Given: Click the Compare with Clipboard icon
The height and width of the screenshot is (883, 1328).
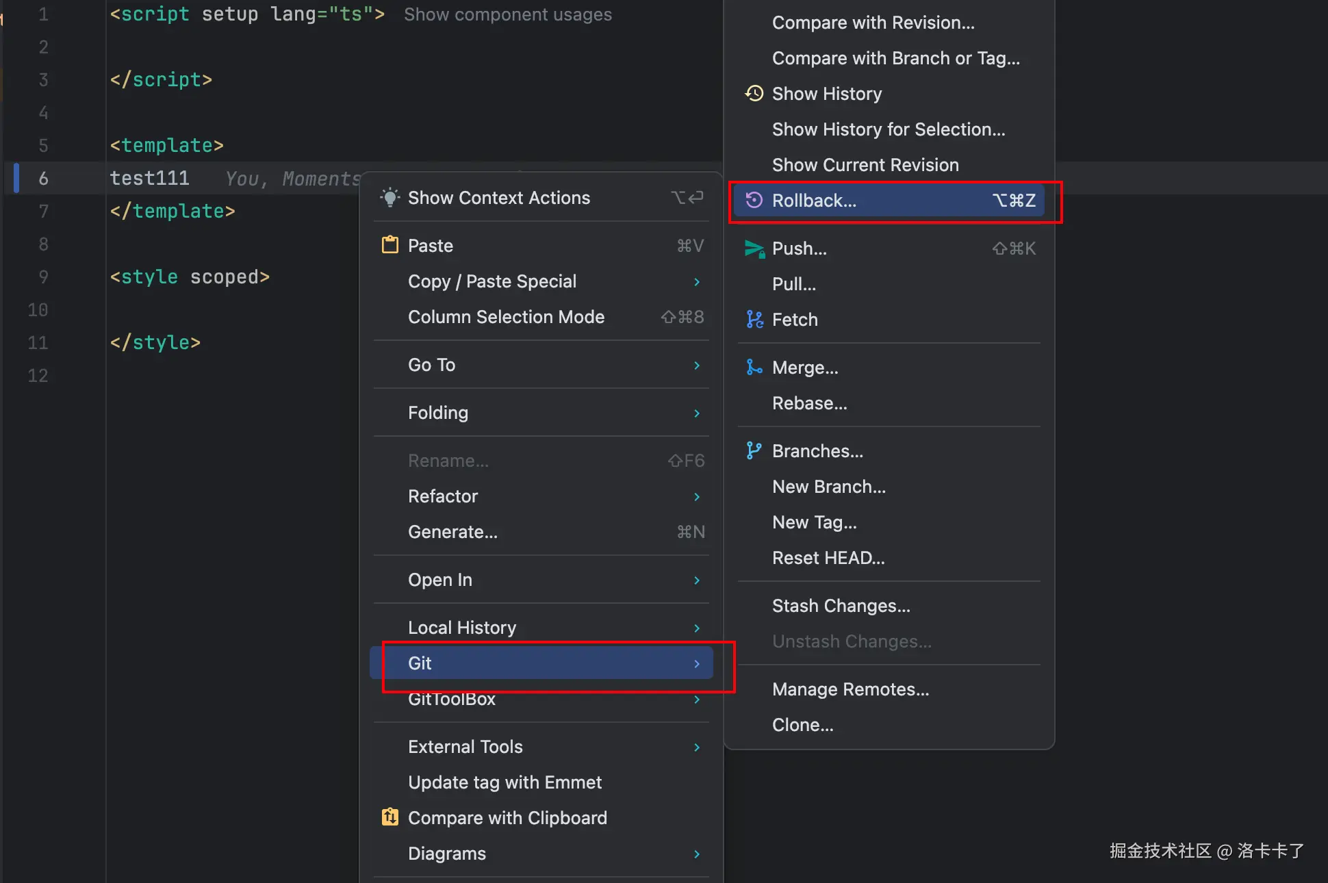Looking at the screenshot, I should (390, 817).
